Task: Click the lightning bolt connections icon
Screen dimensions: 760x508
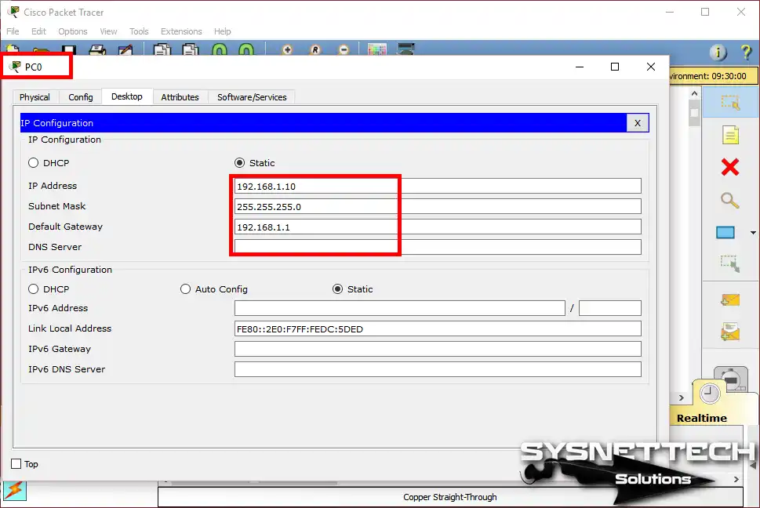Action: [x=15, y=491]
